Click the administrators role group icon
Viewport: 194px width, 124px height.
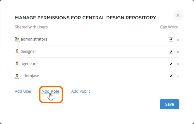click(x=17, y=40)
